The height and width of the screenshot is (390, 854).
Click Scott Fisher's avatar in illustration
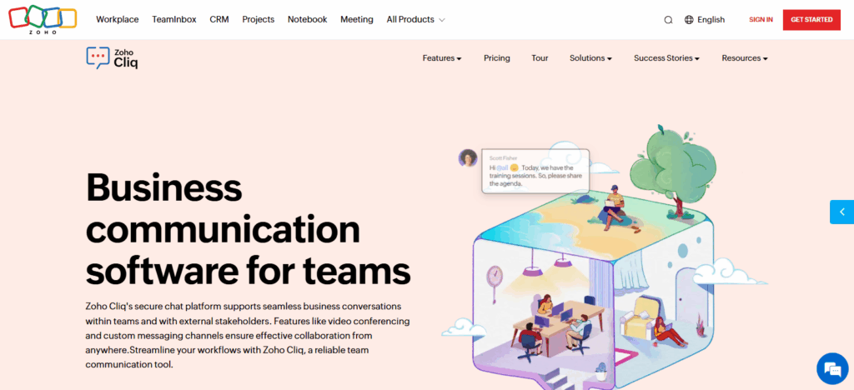[x=468, y=157]
